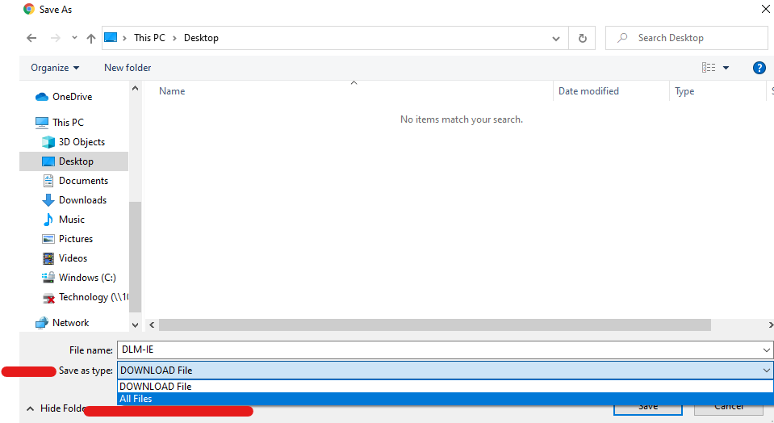The image size is (774, 423).
Task: Click the search magnifier icon
Action: (622, 37)
